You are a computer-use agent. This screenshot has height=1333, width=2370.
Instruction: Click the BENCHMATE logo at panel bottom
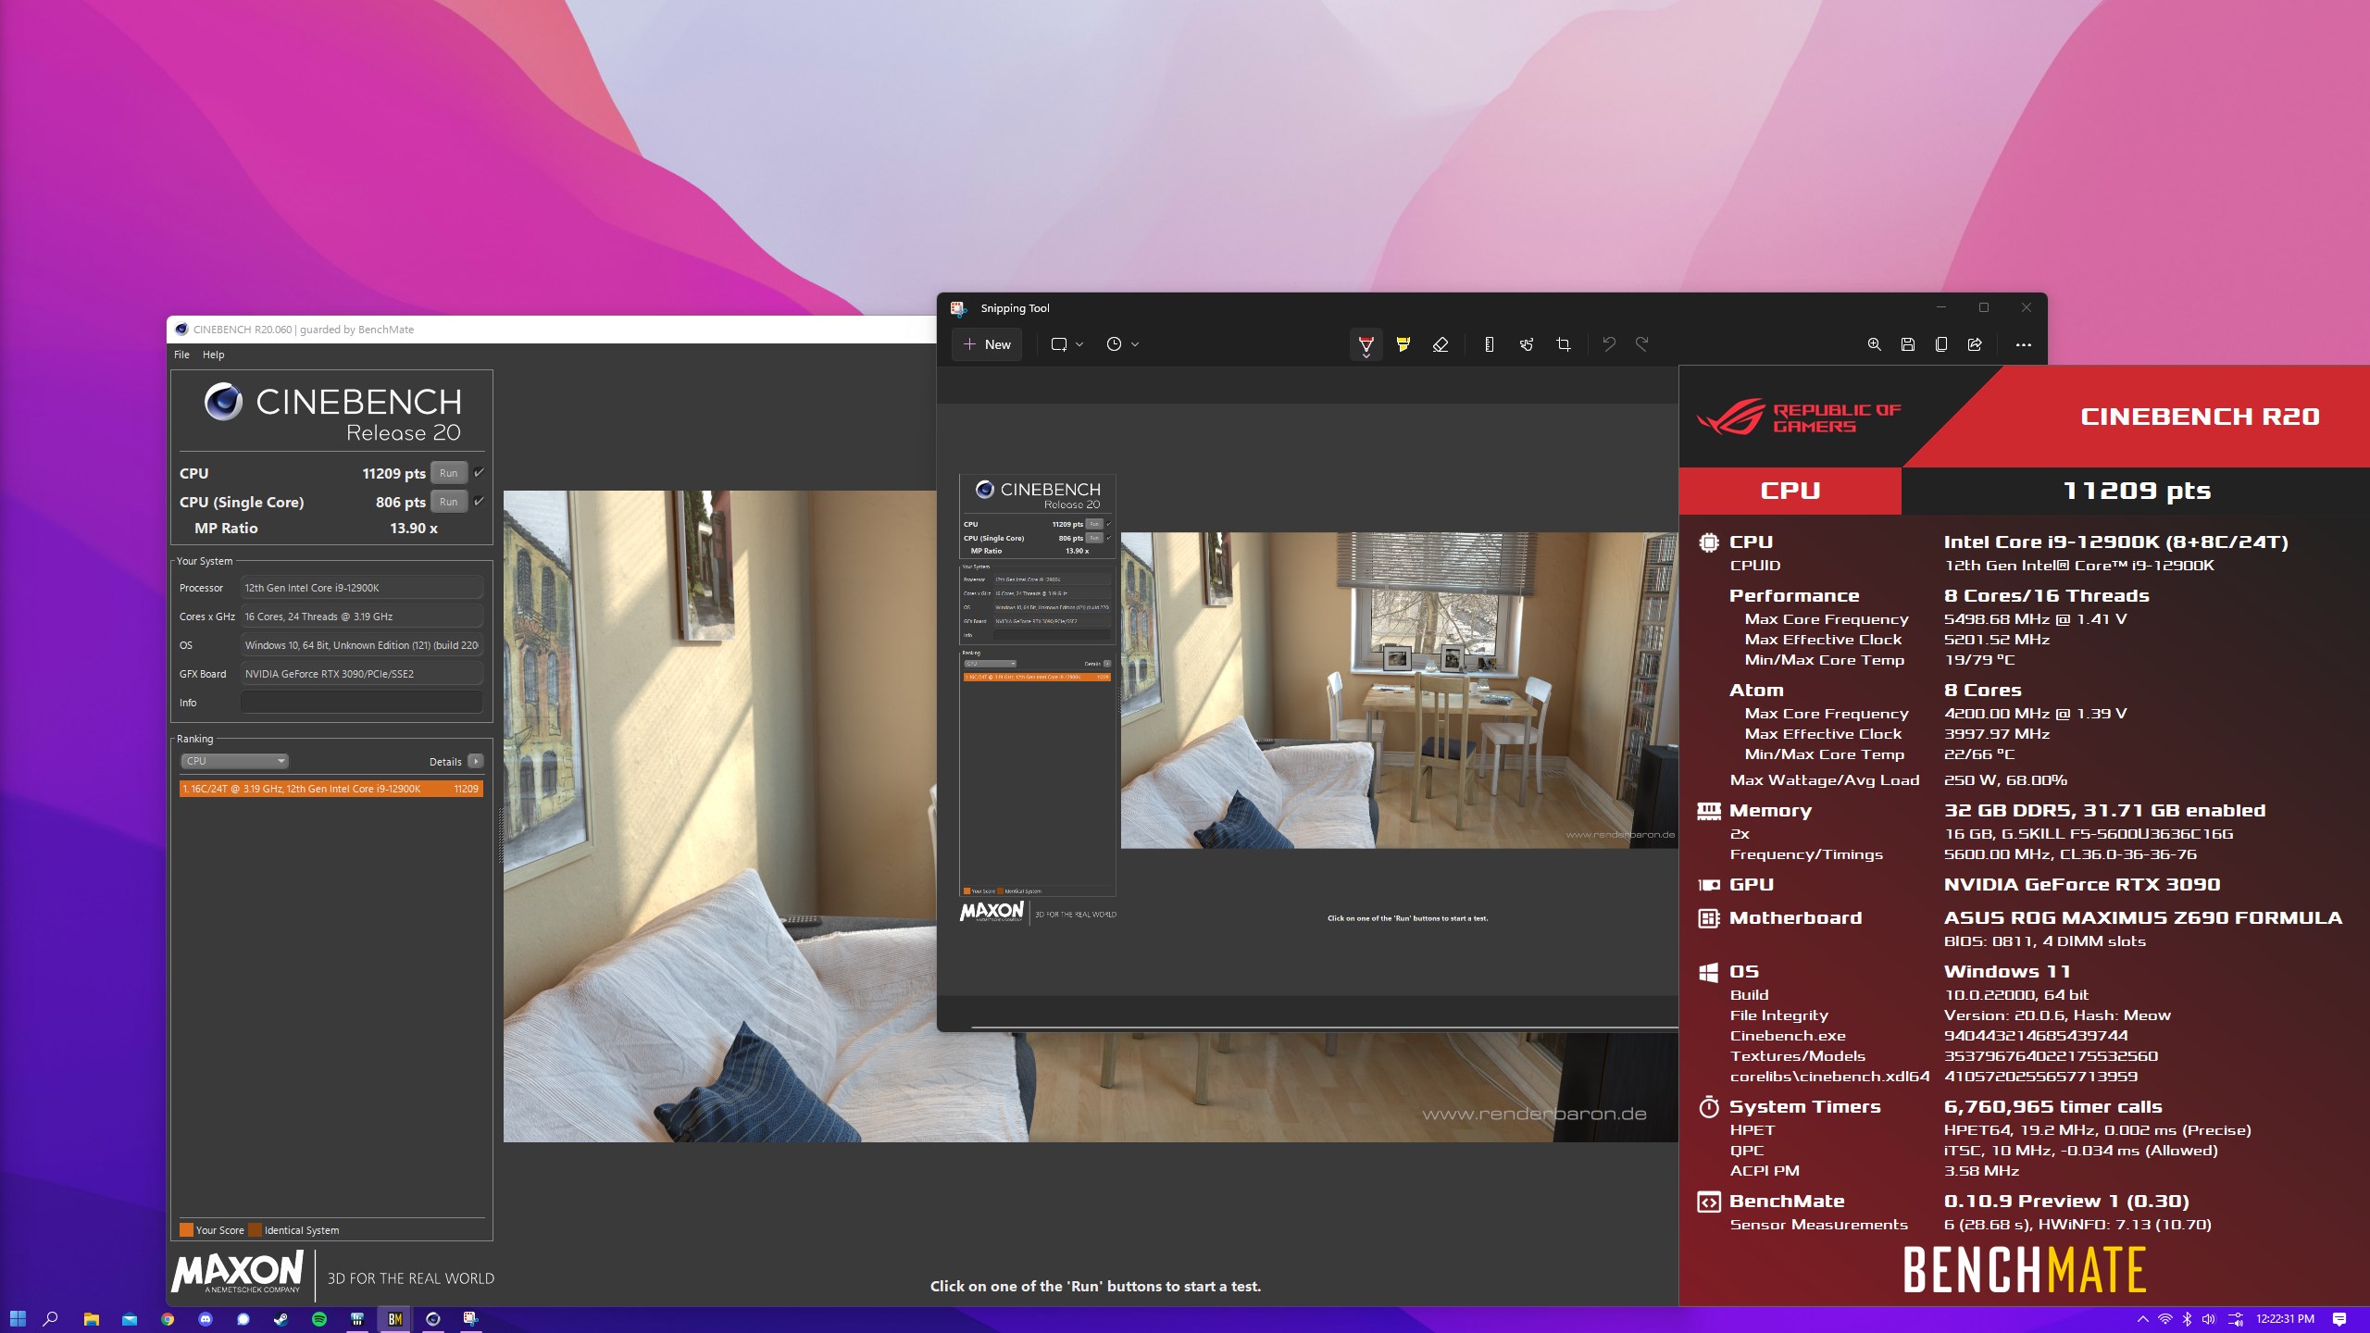[x=2024, y=1269]
